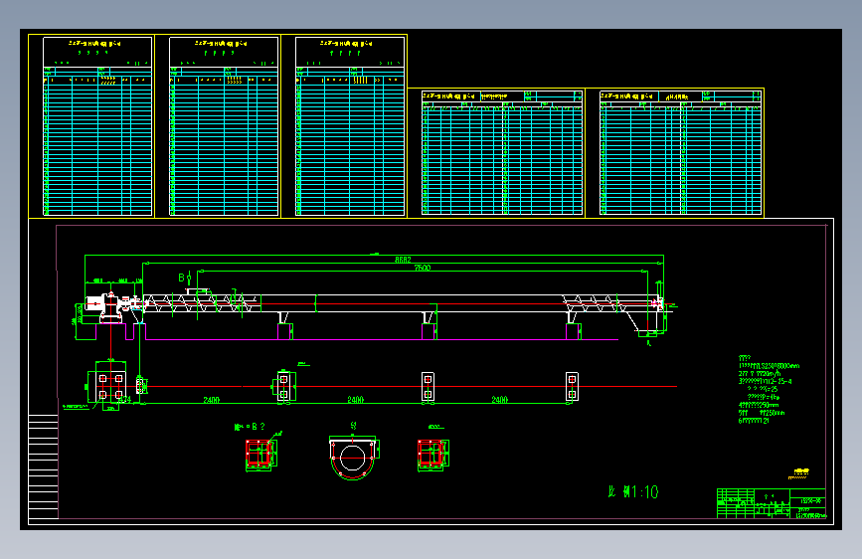Select the title block in drawing corner
Screen dimensions: 862x559
(772, 503)
